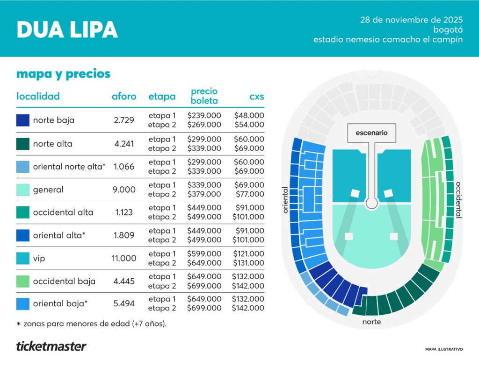Select the oriental baja blue swatch

point(22,303)
